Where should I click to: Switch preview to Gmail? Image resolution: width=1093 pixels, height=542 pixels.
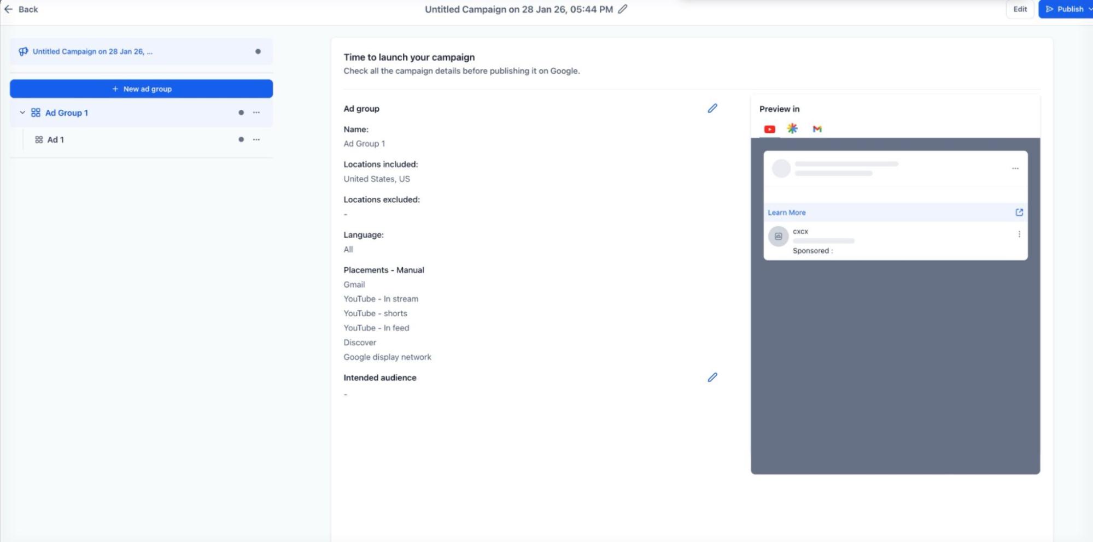[x=817, y=129]
